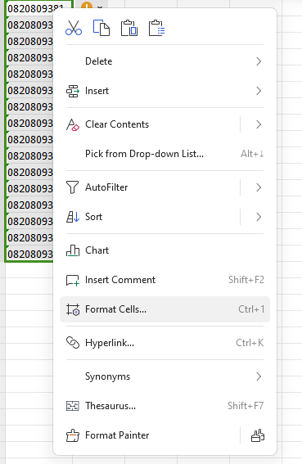The image size is (302, 464).
Task: Choose Hyperlink from the context menu
Action: [x=165, y=343]
